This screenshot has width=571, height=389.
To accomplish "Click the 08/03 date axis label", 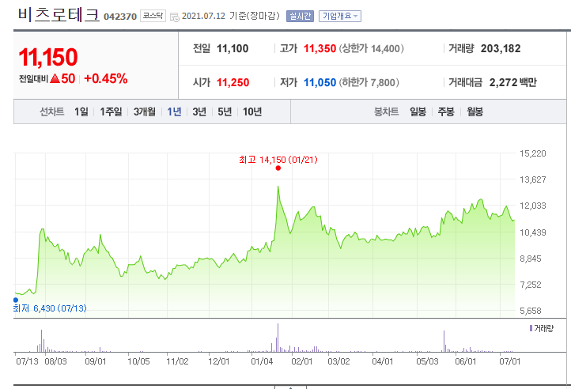I will coord(55,361).
